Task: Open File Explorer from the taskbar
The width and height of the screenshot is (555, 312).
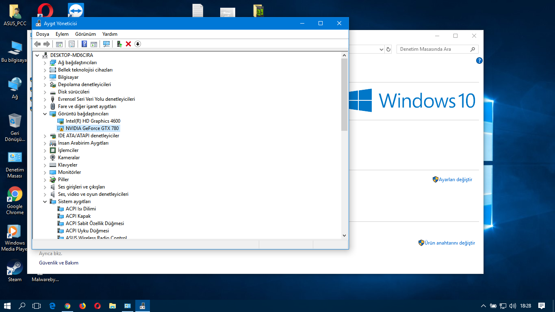Action: coord(113,306)
